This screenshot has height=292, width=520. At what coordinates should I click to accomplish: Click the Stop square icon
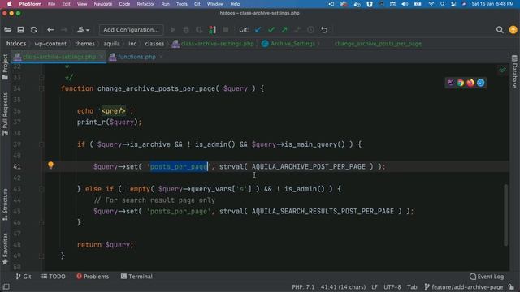[226, 30]
